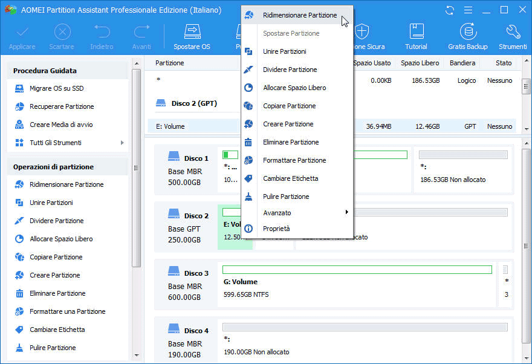The width and height of the screenshot is (532, 364).
Task: Expand the Avanzato submenu
Action: [x=297, y=213]
